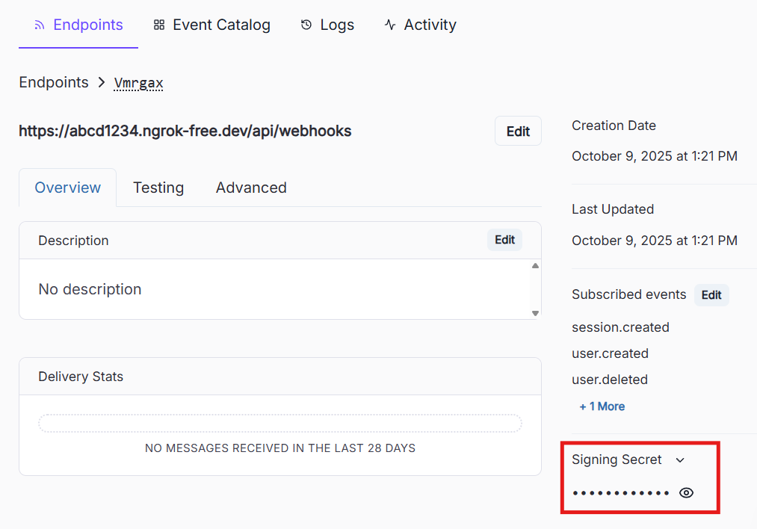The width and height of the screenshot is (757, 529).
Task: Reveal the signing secret with eye icon
Action: click(686, 492)
